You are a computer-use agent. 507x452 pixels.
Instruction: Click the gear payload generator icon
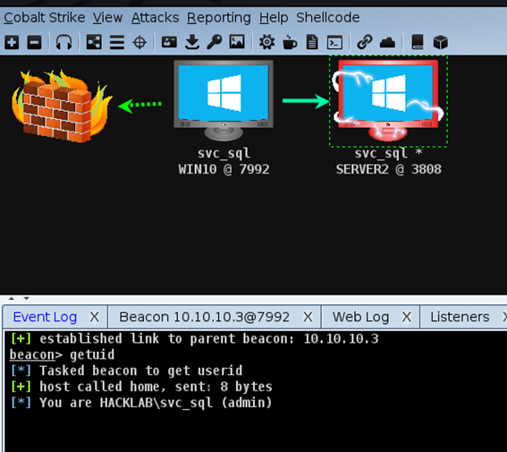point(266,42)
